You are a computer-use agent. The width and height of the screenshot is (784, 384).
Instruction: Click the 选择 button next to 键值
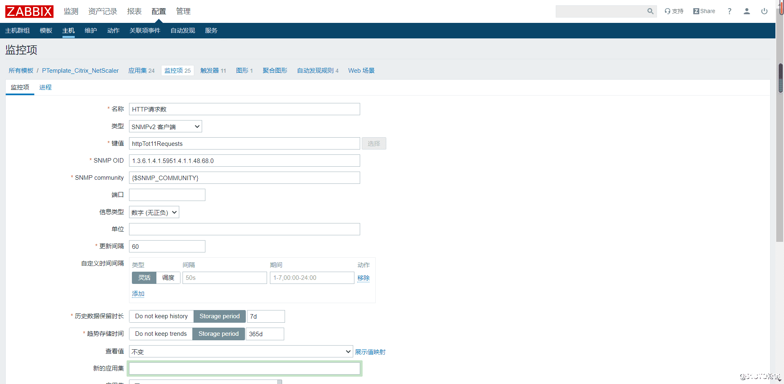(374, 143)
